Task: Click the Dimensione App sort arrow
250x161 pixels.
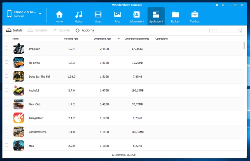Action: [118, 39]
